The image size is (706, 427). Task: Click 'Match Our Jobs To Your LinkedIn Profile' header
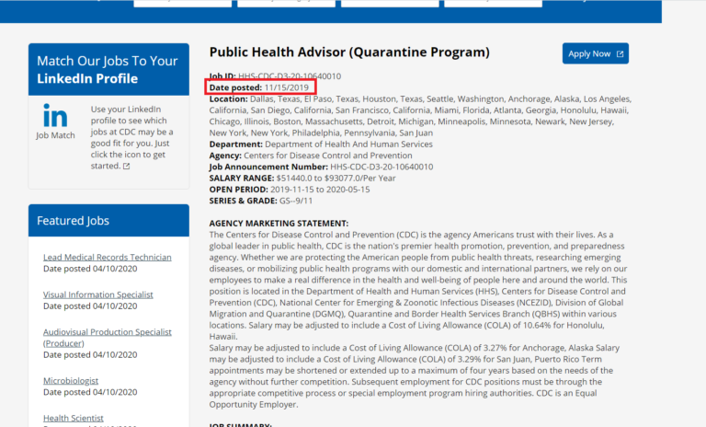pos(108,70)
